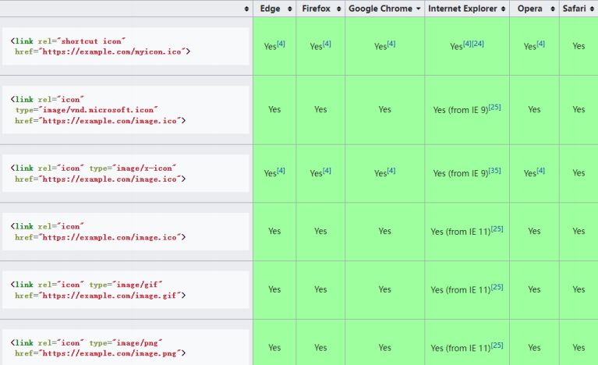The image size is (598, 365).
Task: Click Safari 'Yes' cell in image/x-icon row
Action: tap(579, 173)
